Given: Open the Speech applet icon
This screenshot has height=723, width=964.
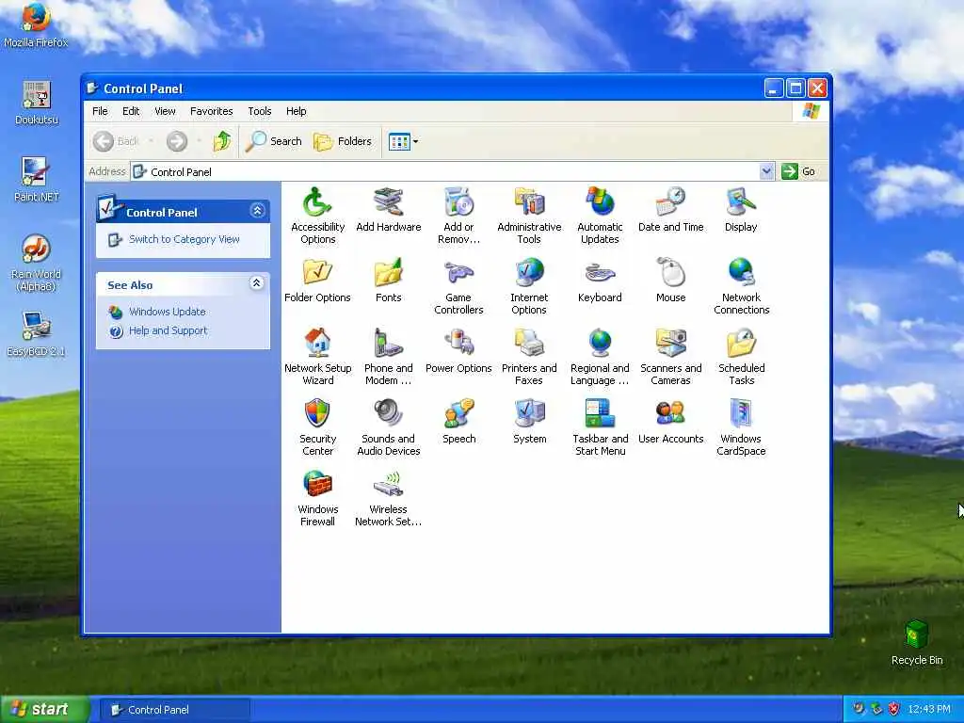Looking at the screenshot, I should click(458, 422).
